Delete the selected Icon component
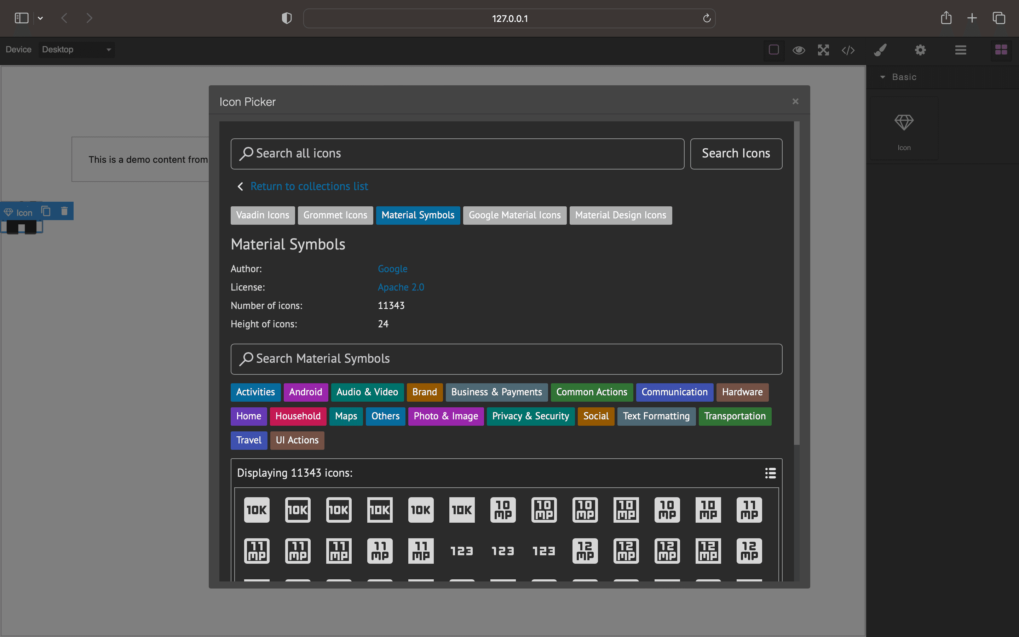The height and width of the screenshot is (637, 1019). (64, 211)
